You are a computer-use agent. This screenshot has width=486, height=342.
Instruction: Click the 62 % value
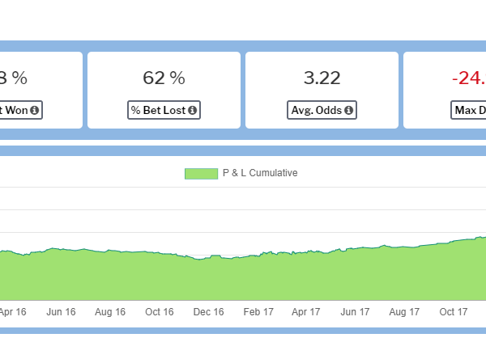coord(164,78)
